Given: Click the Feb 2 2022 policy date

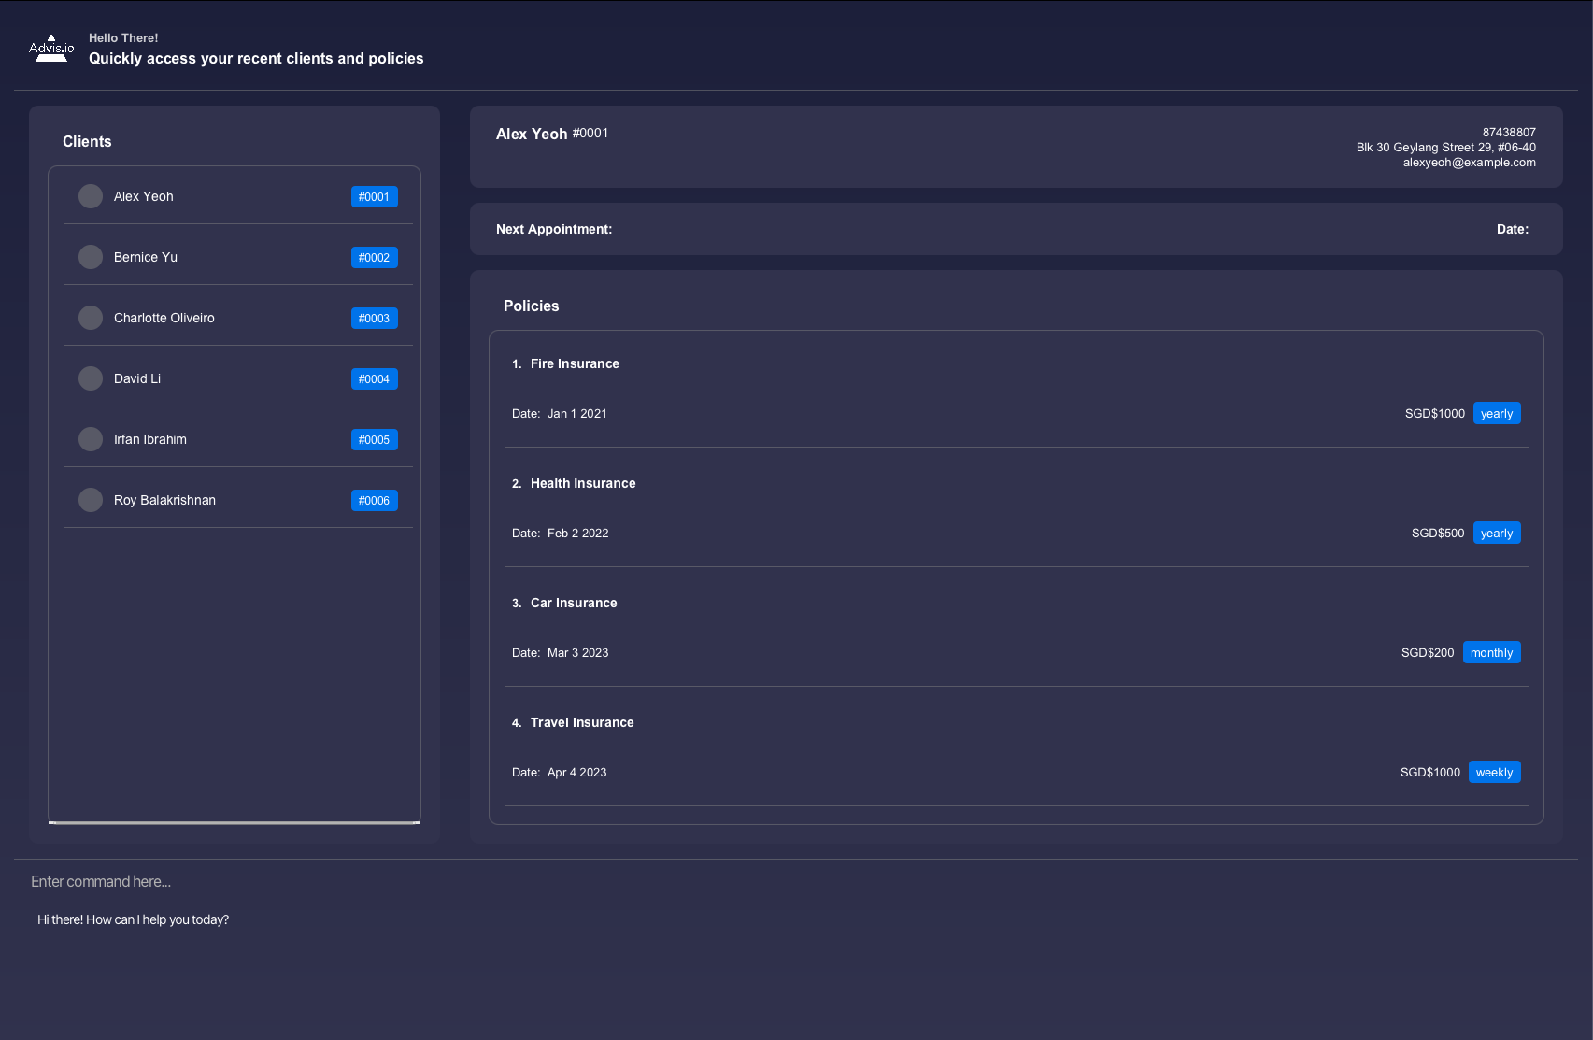Looking at the screenshot, I should tap(578, 533).
